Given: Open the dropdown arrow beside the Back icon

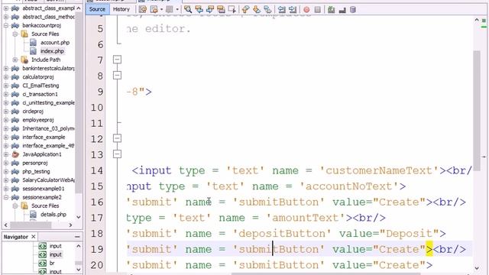Looking at the screenshot, I should pos(161,10).
